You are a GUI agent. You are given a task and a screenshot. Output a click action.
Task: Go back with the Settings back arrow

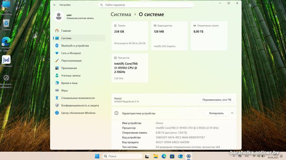click(x=55, y=5)
